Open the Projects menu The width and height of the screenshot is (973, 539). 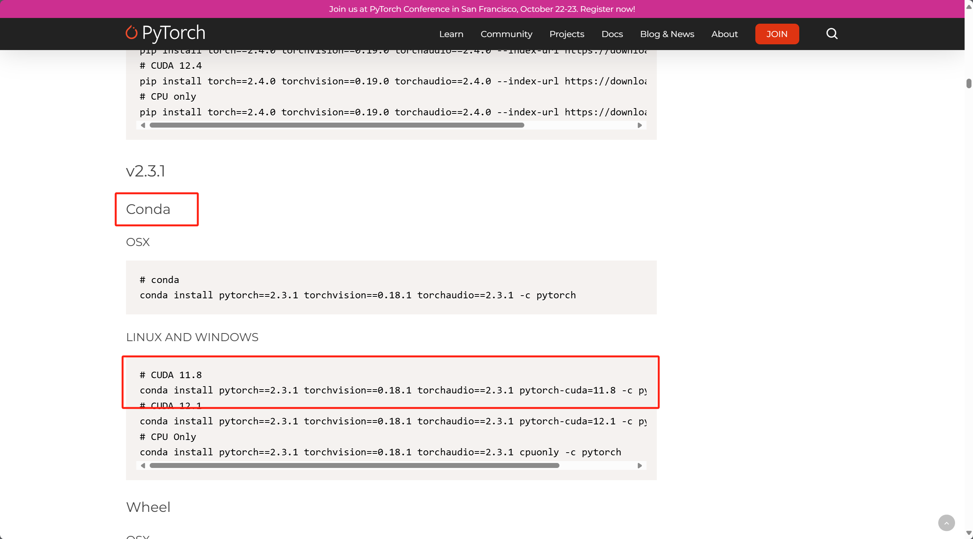click(x=567, y=34)
